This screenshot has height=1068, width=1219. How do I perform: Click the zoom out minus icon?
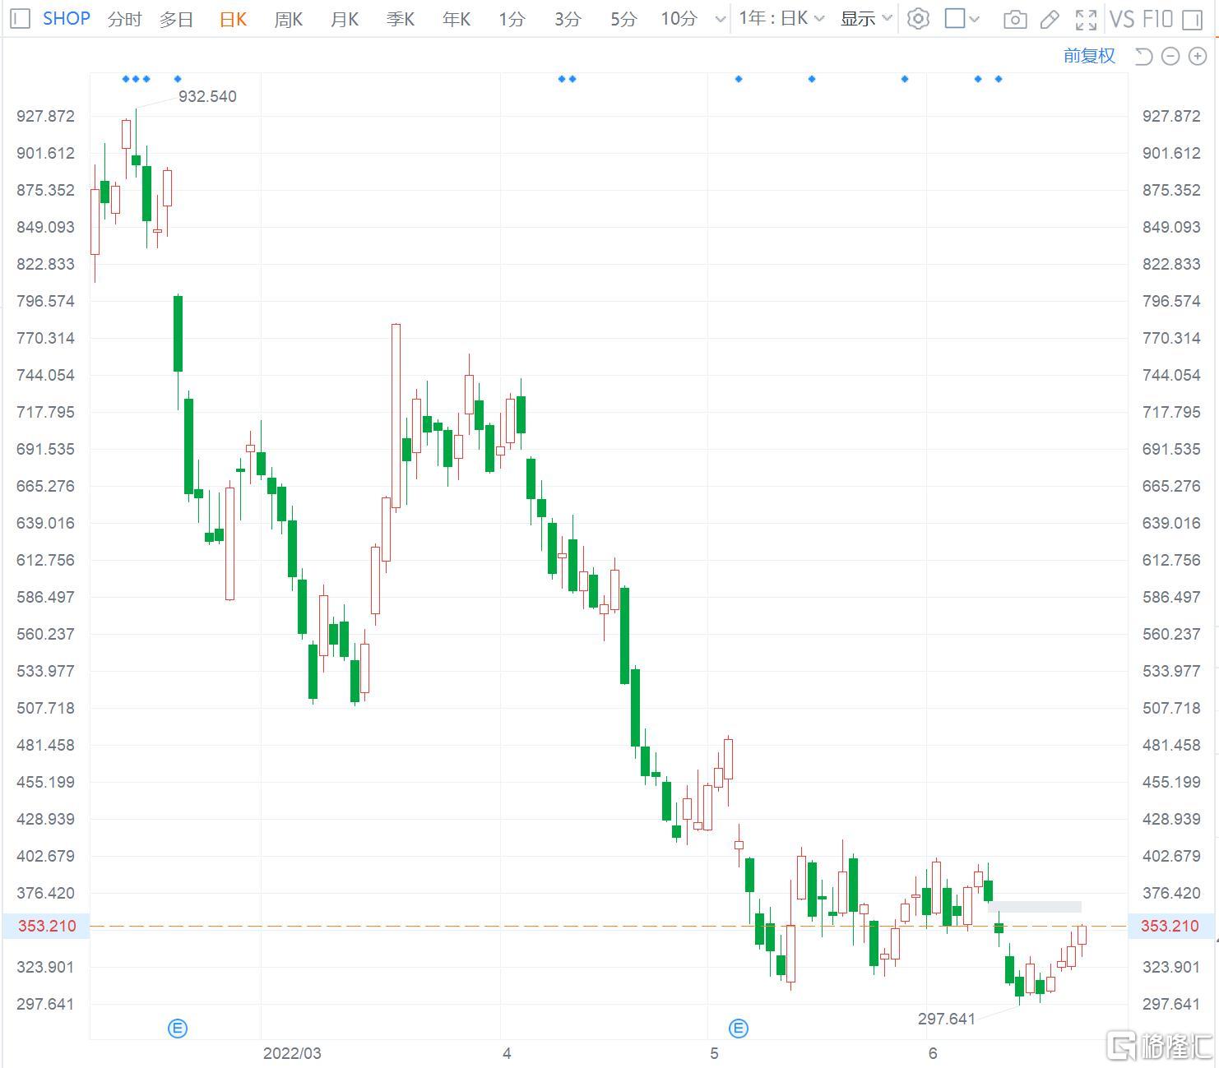1170,56
